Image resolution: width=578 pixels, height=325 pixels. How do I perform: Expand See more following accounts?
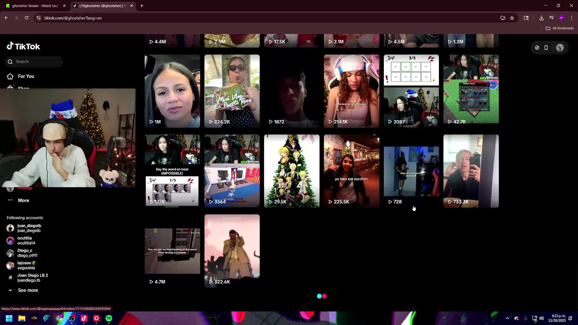tap(28, 290)
